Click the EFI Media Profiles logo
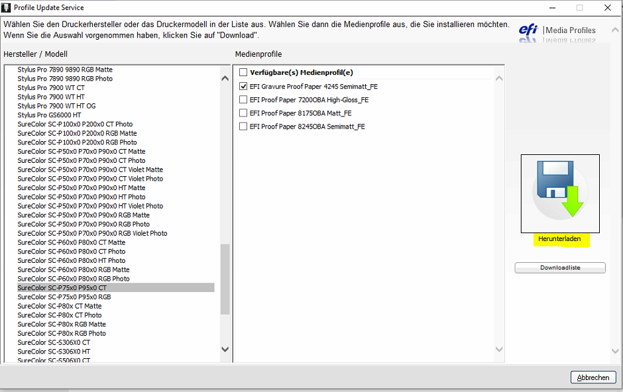This screenshot has width=623, height=392. [557, 31]
